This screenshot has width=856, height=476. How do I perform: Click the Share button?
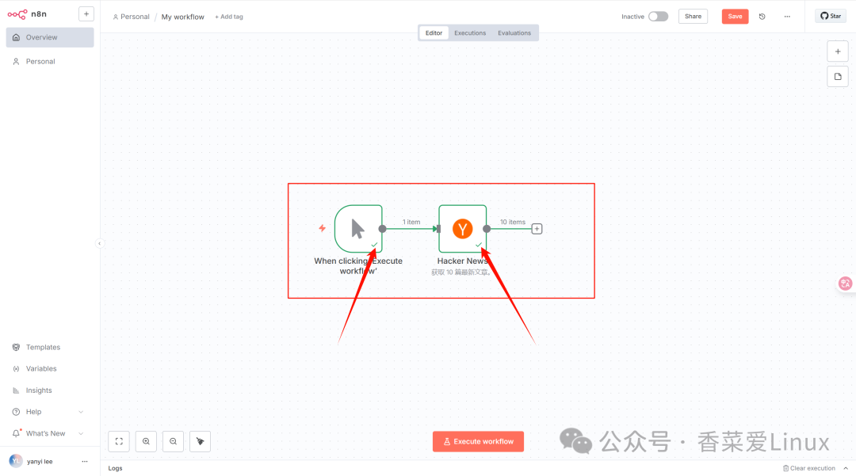pyautogui.click(x=694, y=17)
